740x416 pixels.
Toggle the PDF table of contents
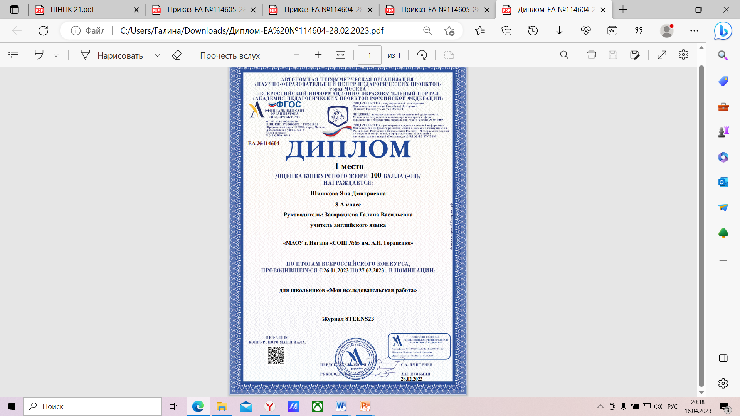pos(13,55)
